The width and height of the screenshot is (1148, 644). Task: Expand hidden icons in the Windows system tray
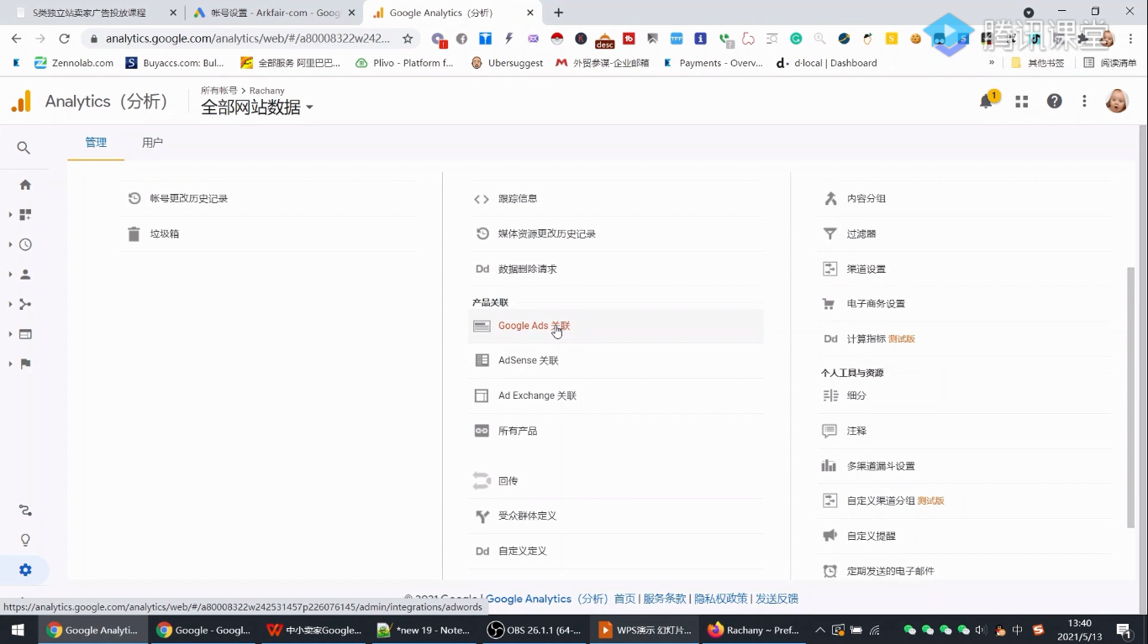tap(819, 630)
